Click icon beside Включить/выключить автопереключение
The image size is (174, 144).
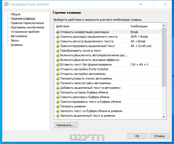[57, 55]
